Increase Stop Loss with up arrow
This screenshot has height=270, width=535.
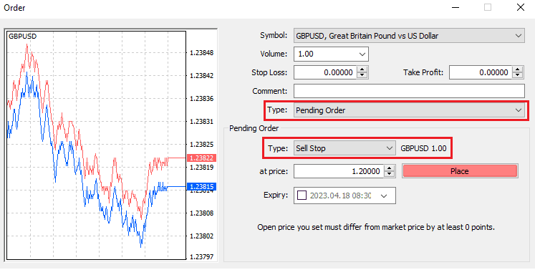362,69
